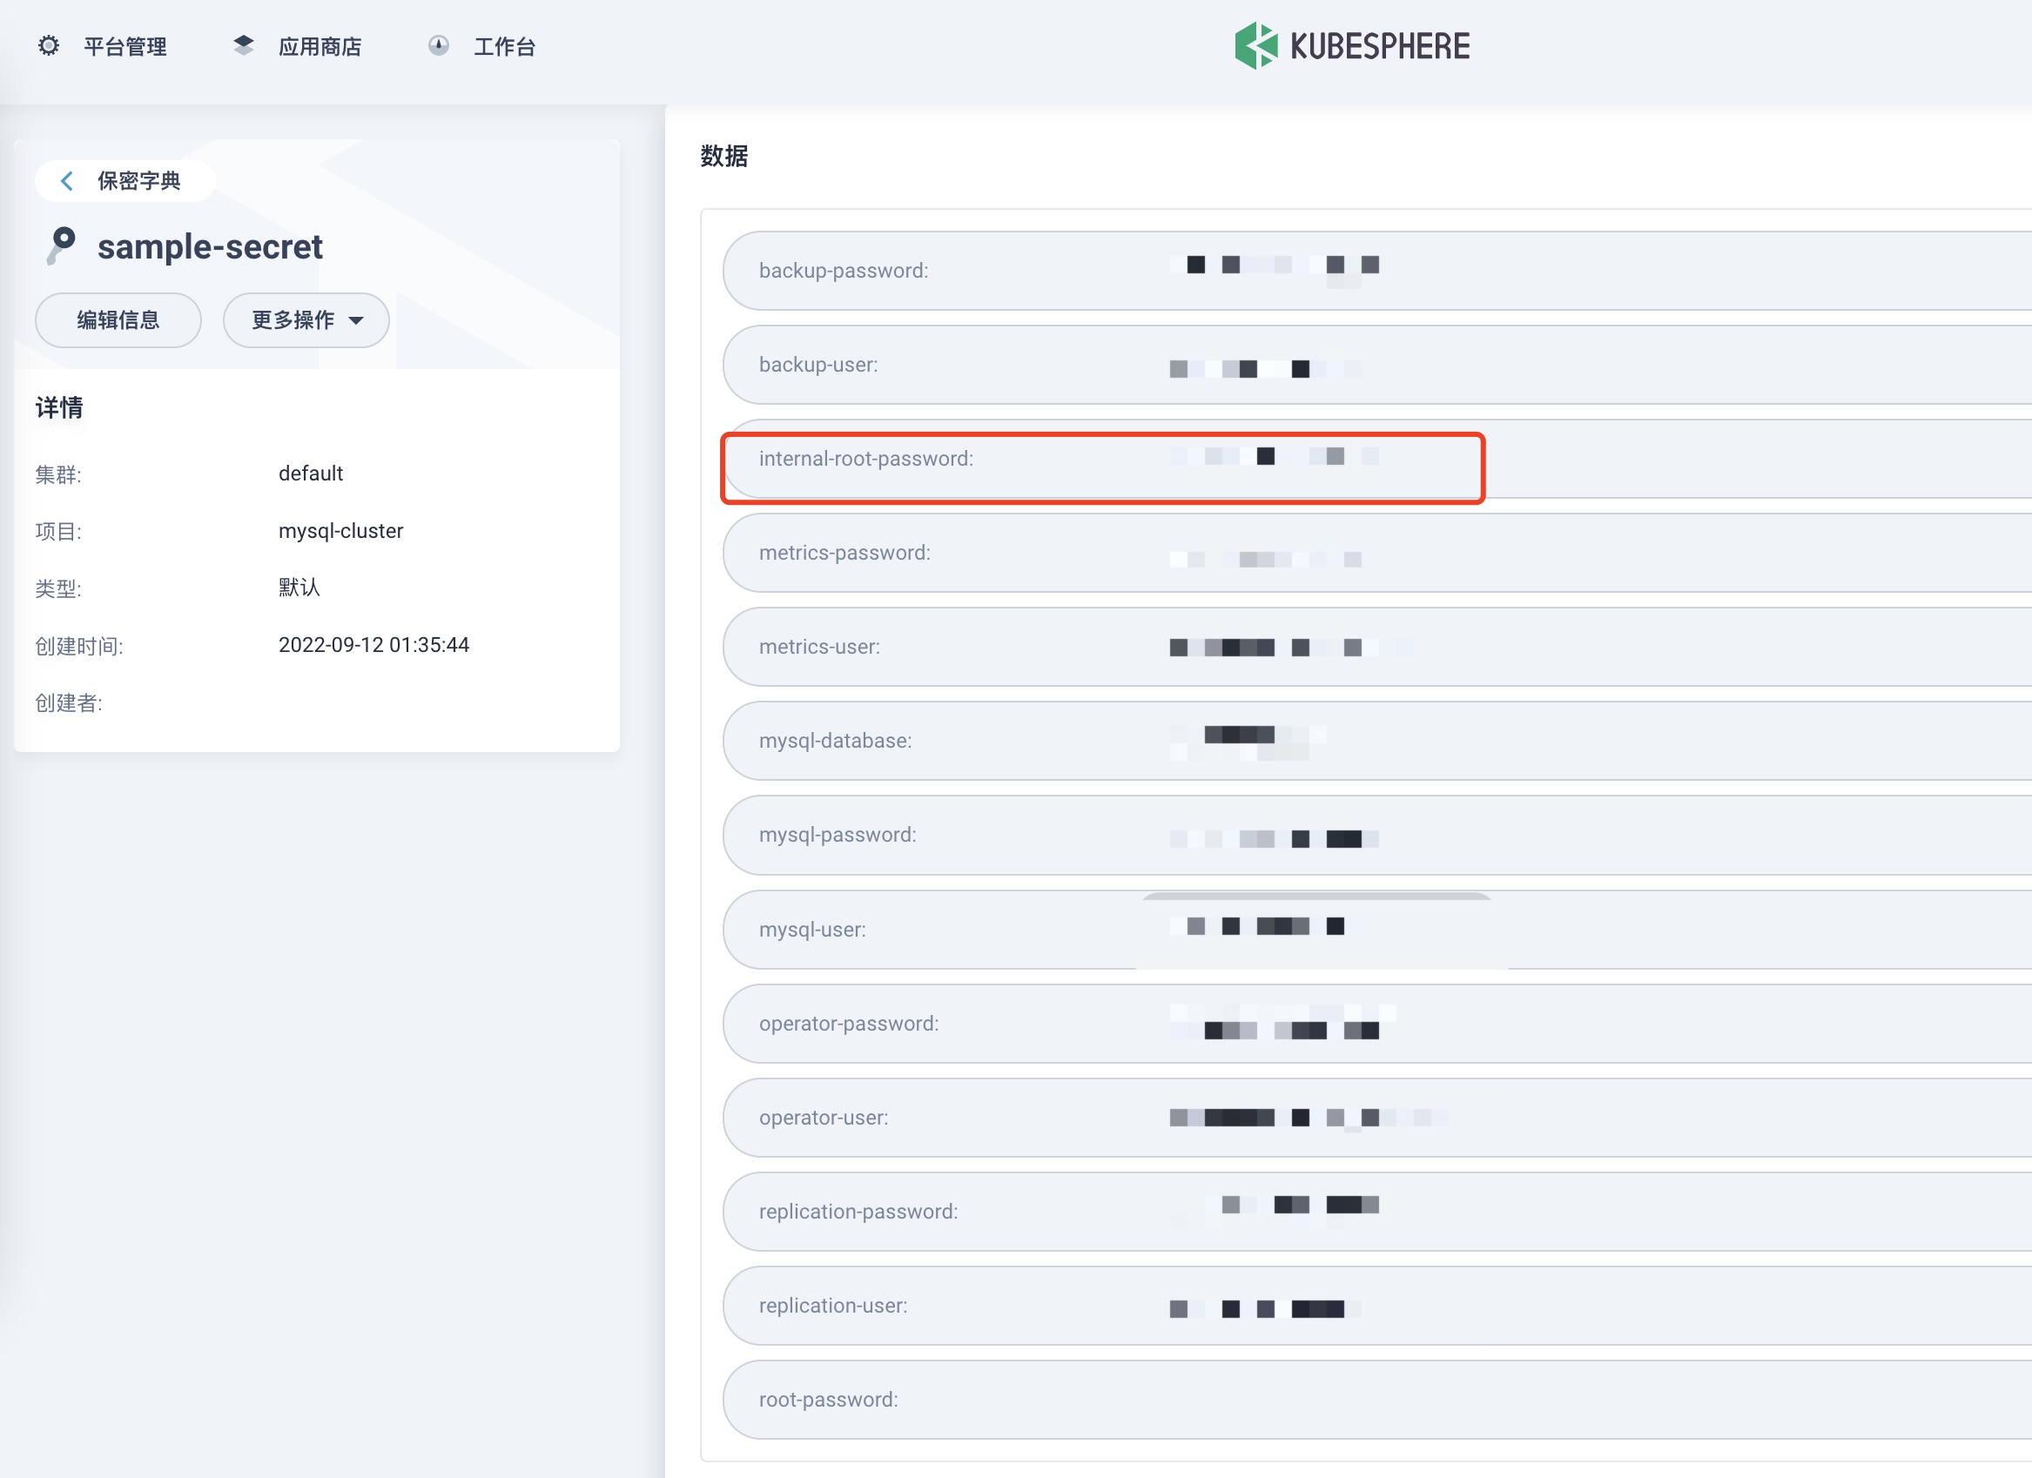
Task: Select the sample-secret title text
Action: (x=210, y=246)
